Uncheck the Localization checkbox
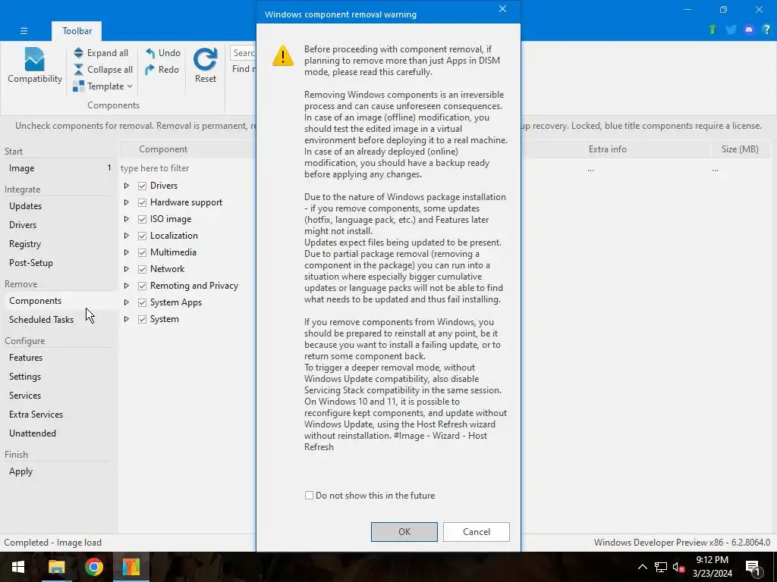 point(142,236)
